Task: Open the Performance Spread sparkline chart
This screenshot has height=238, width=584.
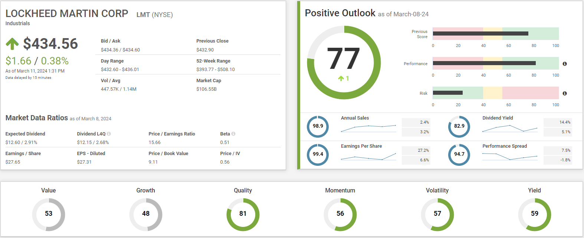Action: click(x=510, y=156)
